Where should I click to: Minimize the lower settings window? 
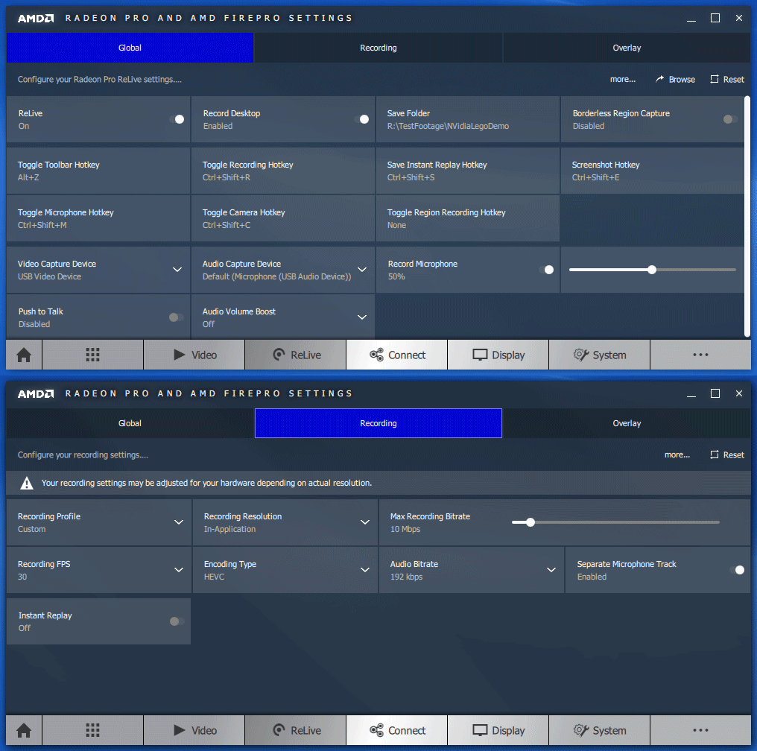click(x=691, y=394)
